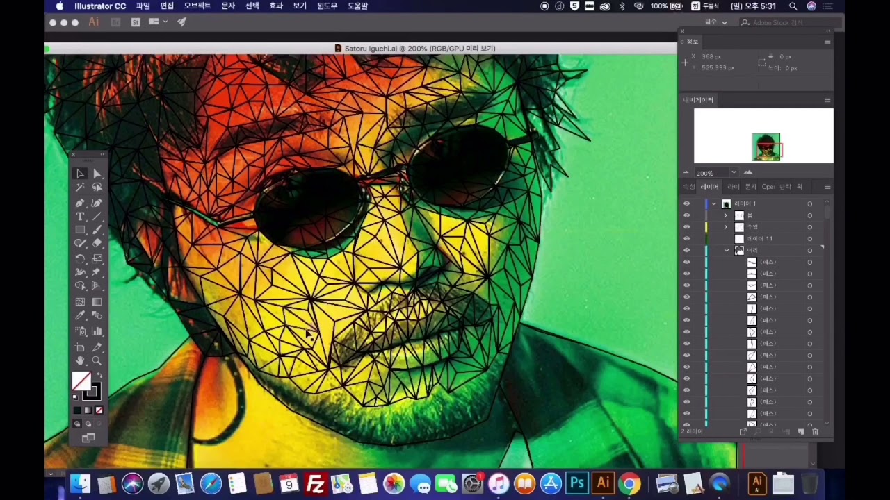This screenshot has height=500, width=890.
Task: Select the Pen tool
Action: [x=81, y=203]
